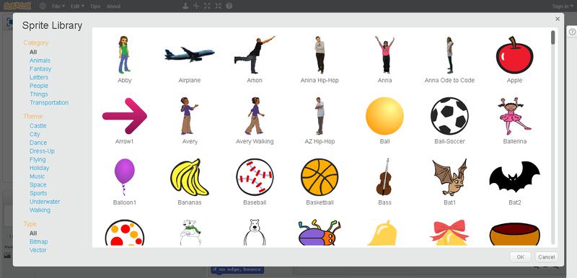Viewport: 577px width, 278px height.
Task: Select the Bananas sprite
Action: [190, 177]
